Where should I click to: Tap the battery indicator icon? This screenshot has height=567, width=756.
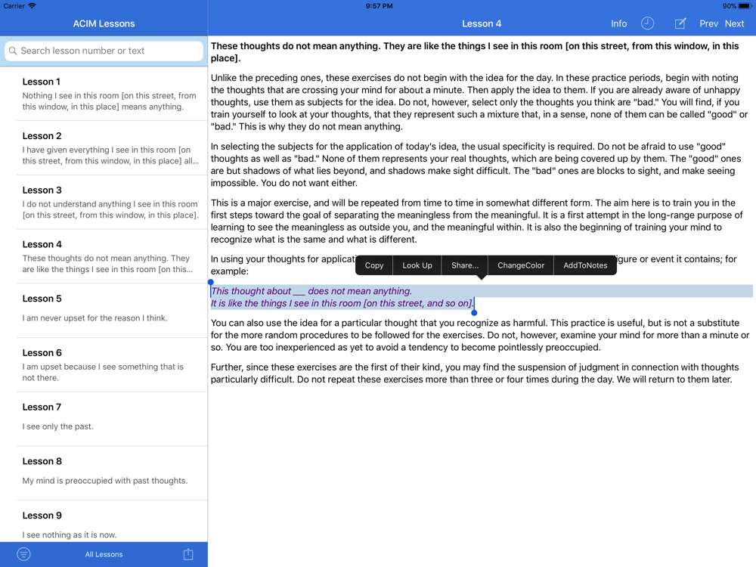745,6
